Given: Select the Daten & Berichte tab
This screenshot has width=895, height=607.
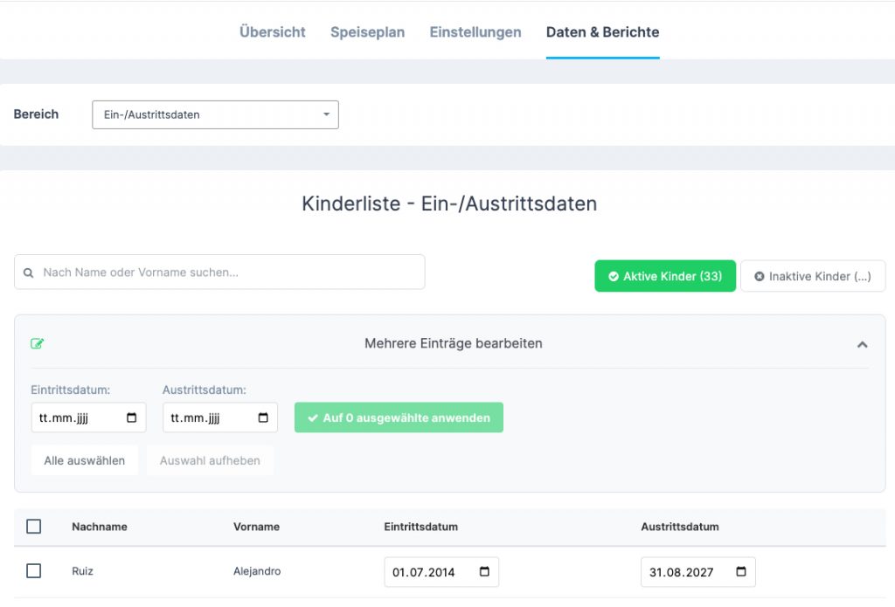Looking at the screenshot, I should (x=602, y=32).
